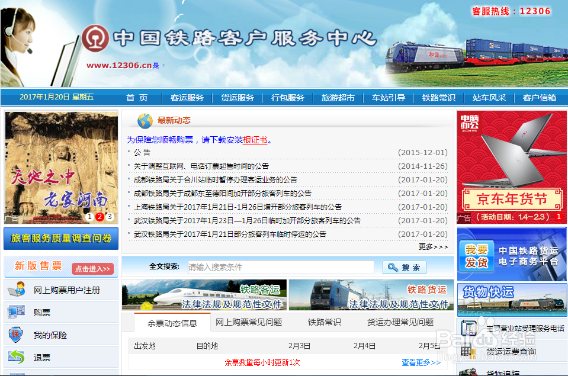The width and height of the screenshot is (568, 376).
Task: Open 关于调整互联网、电话订票起售时间的公告
Action: (x=201, y=166)
